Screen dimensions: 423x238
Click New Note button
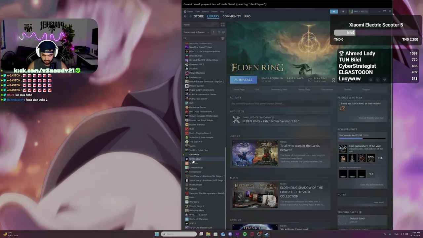click(378, 202)
